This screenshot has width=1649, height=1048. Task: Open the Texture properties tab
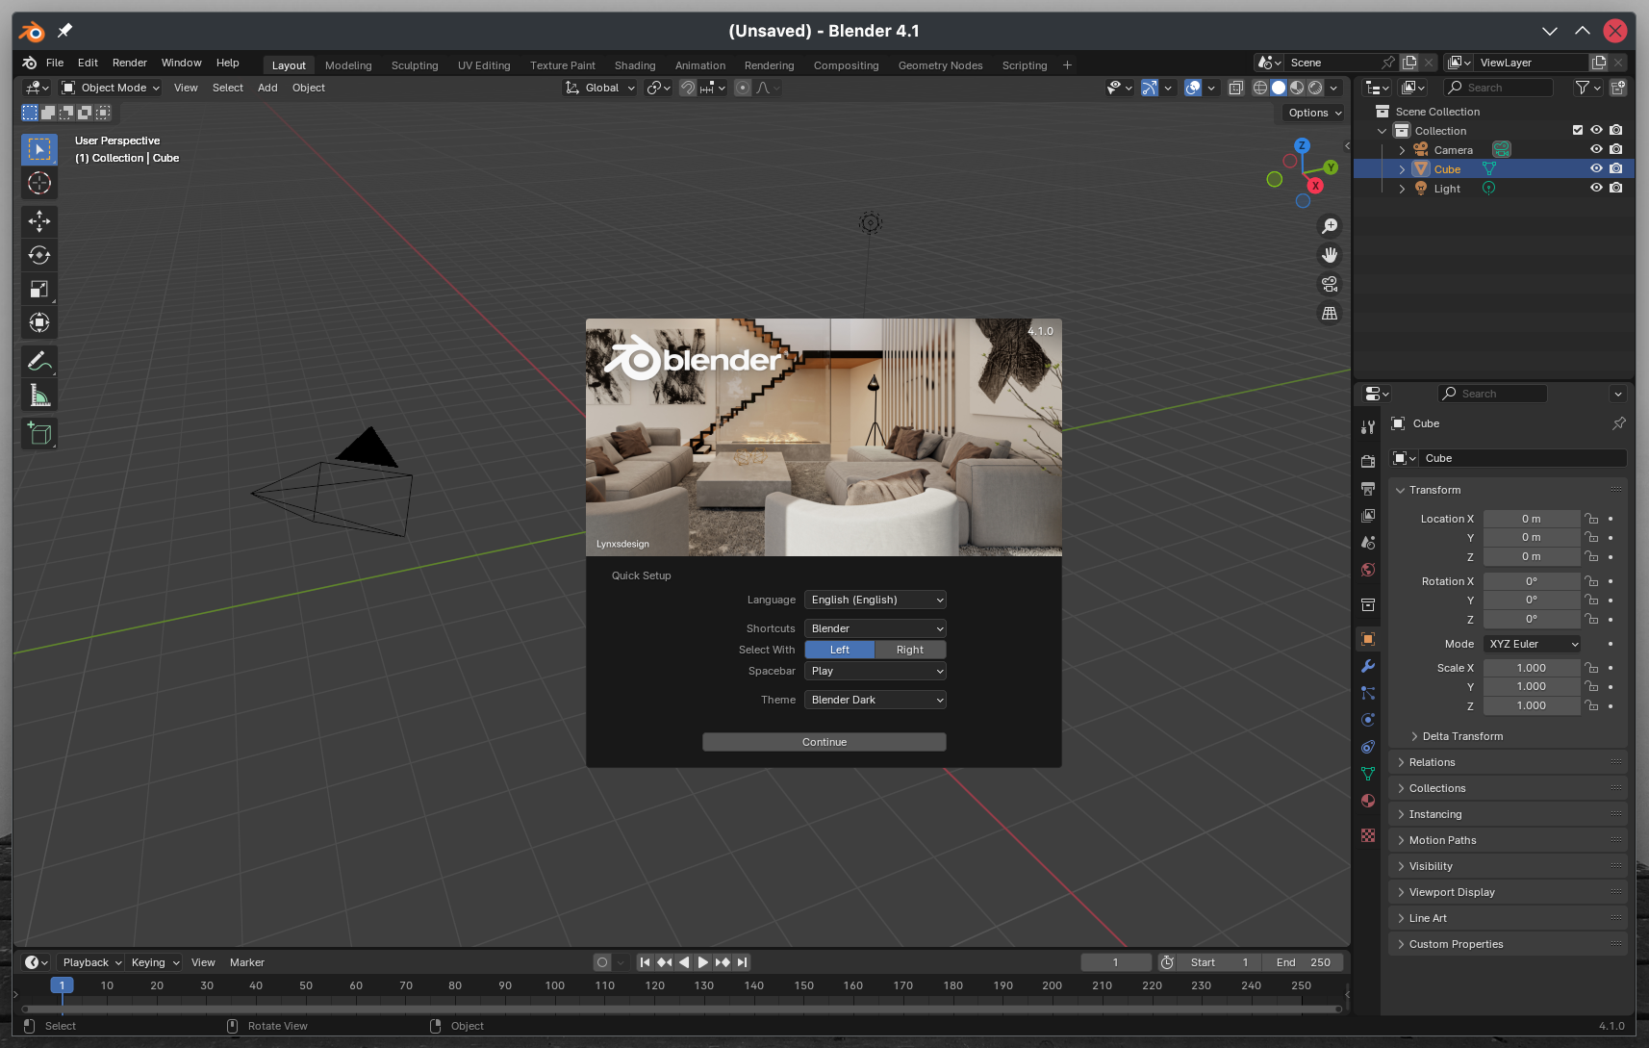point(1368,835)
